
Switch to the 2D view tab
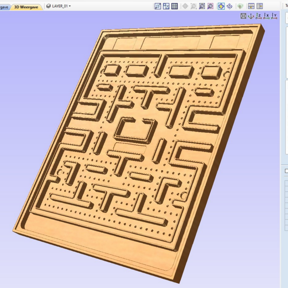(x=4, y=7)
